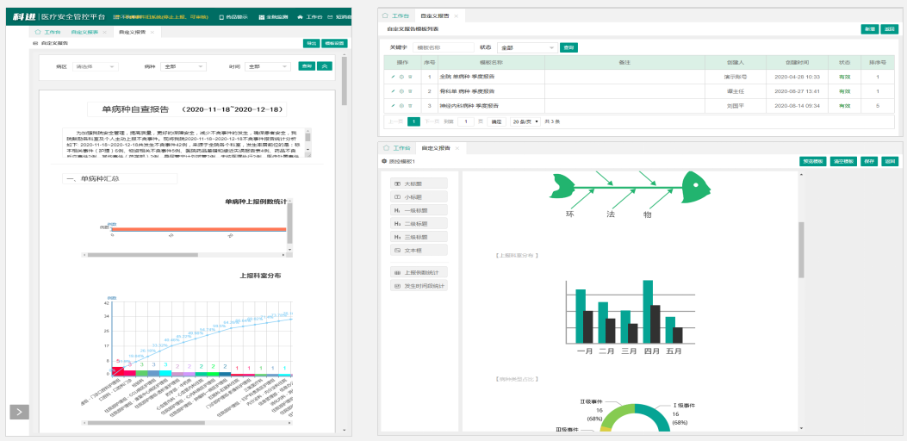Image resolution: width=907 pixels, height=441 pixels.
Task: Click the home icon beside 工作台 in header
Action: click(300, 16)
